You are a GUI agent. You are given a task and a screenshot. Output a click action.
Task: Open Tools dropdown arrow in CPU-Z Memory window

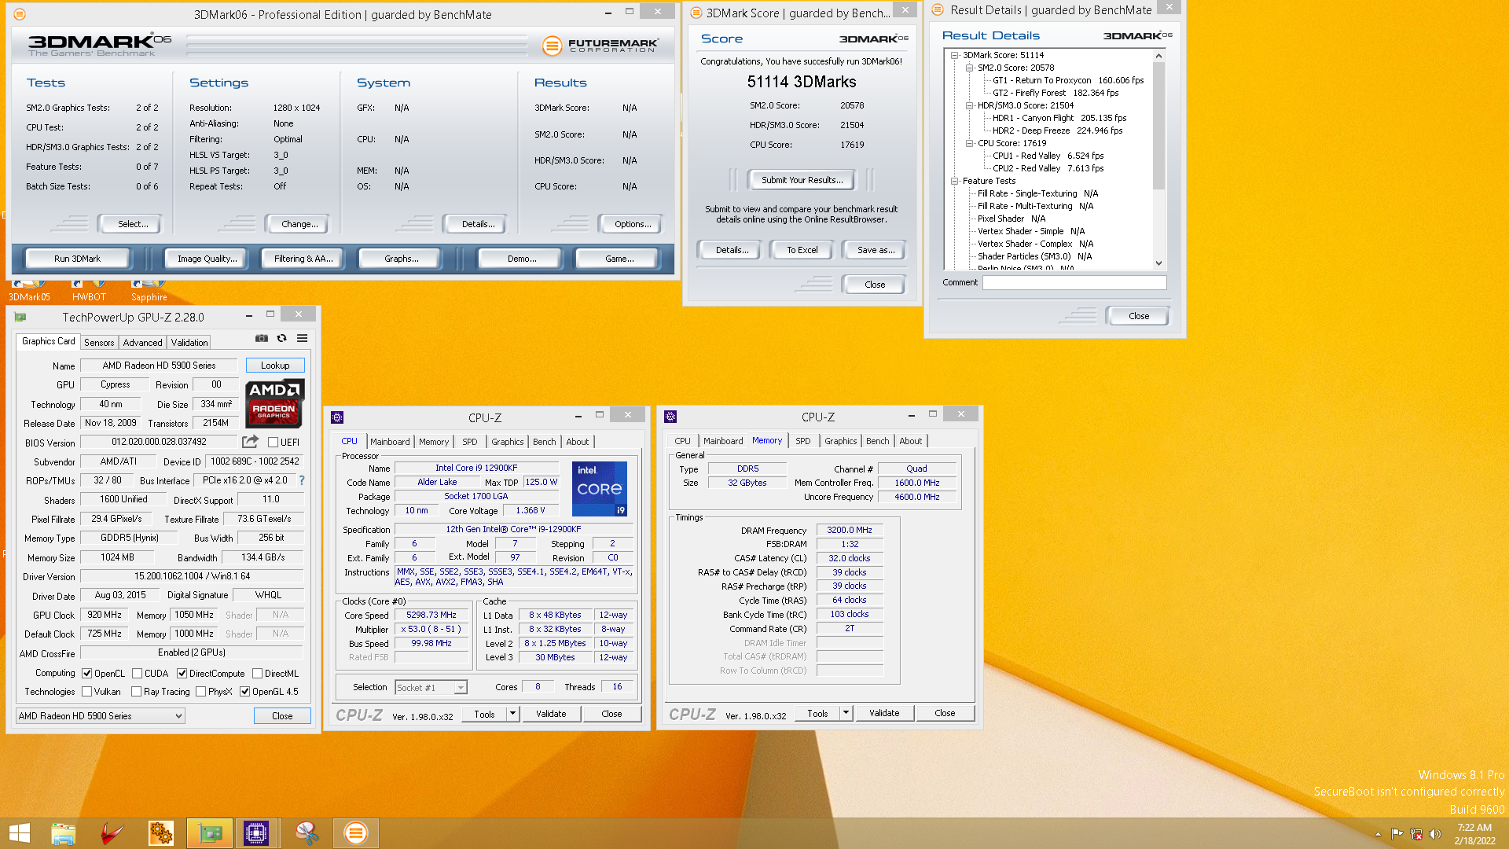846,713
